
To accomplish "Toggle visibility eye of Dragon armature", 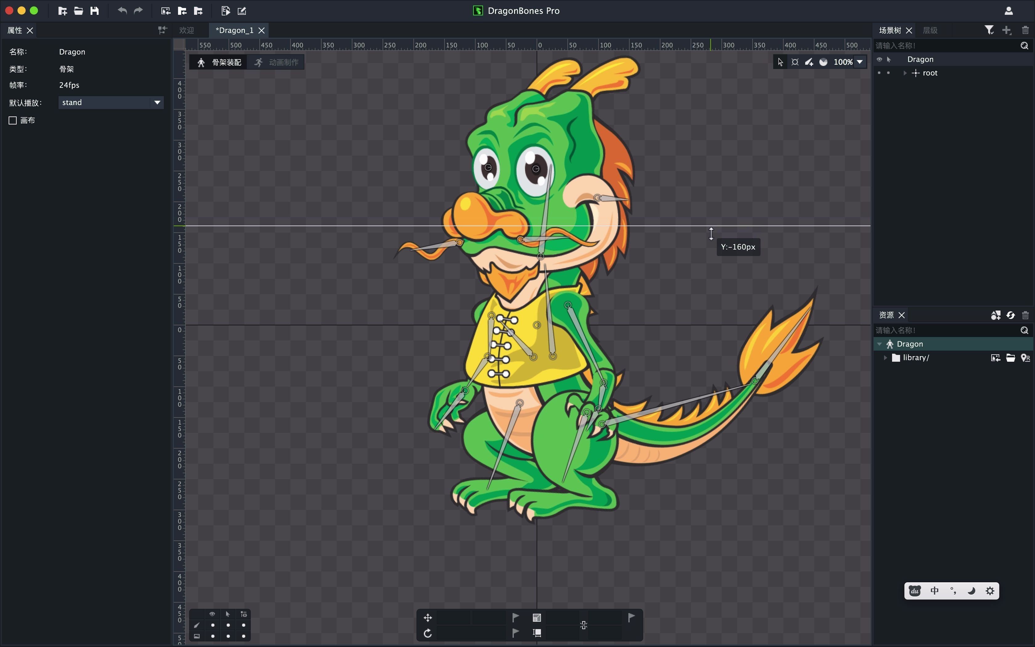I will click(879, 59).
